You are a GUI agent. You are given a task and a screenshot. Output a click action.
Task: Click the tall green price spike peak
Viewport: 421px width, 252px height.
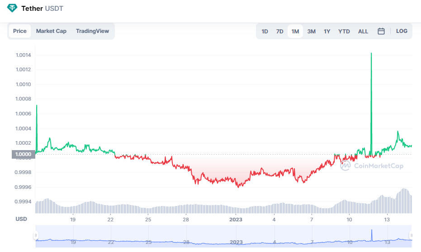(x=371, y=53)
